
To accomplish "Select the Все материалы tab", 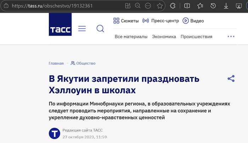I will coord(131,37).
